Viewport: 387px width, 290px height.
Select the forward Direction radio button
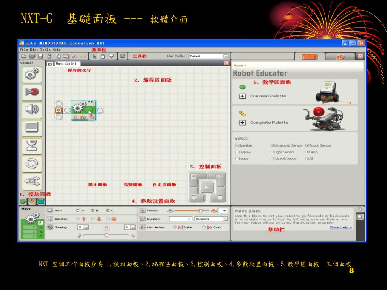click(78, 219)
